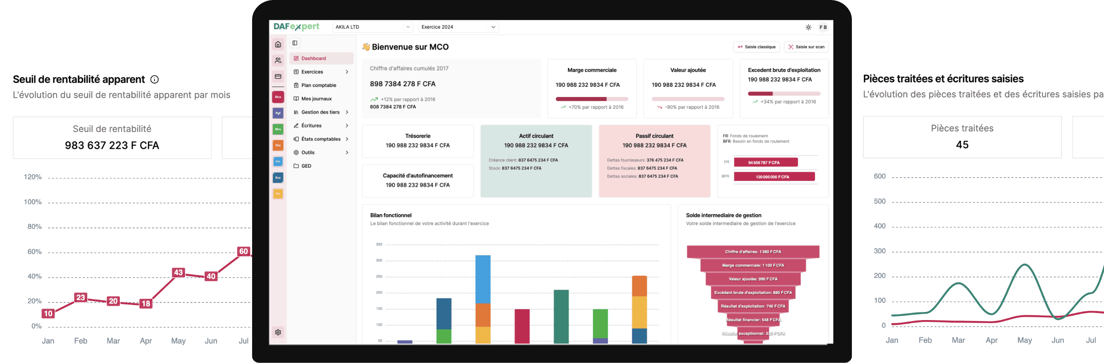Open the users icon in the sidebar rail
Screen dimensions: 1104x363
(x=278, y=60)
